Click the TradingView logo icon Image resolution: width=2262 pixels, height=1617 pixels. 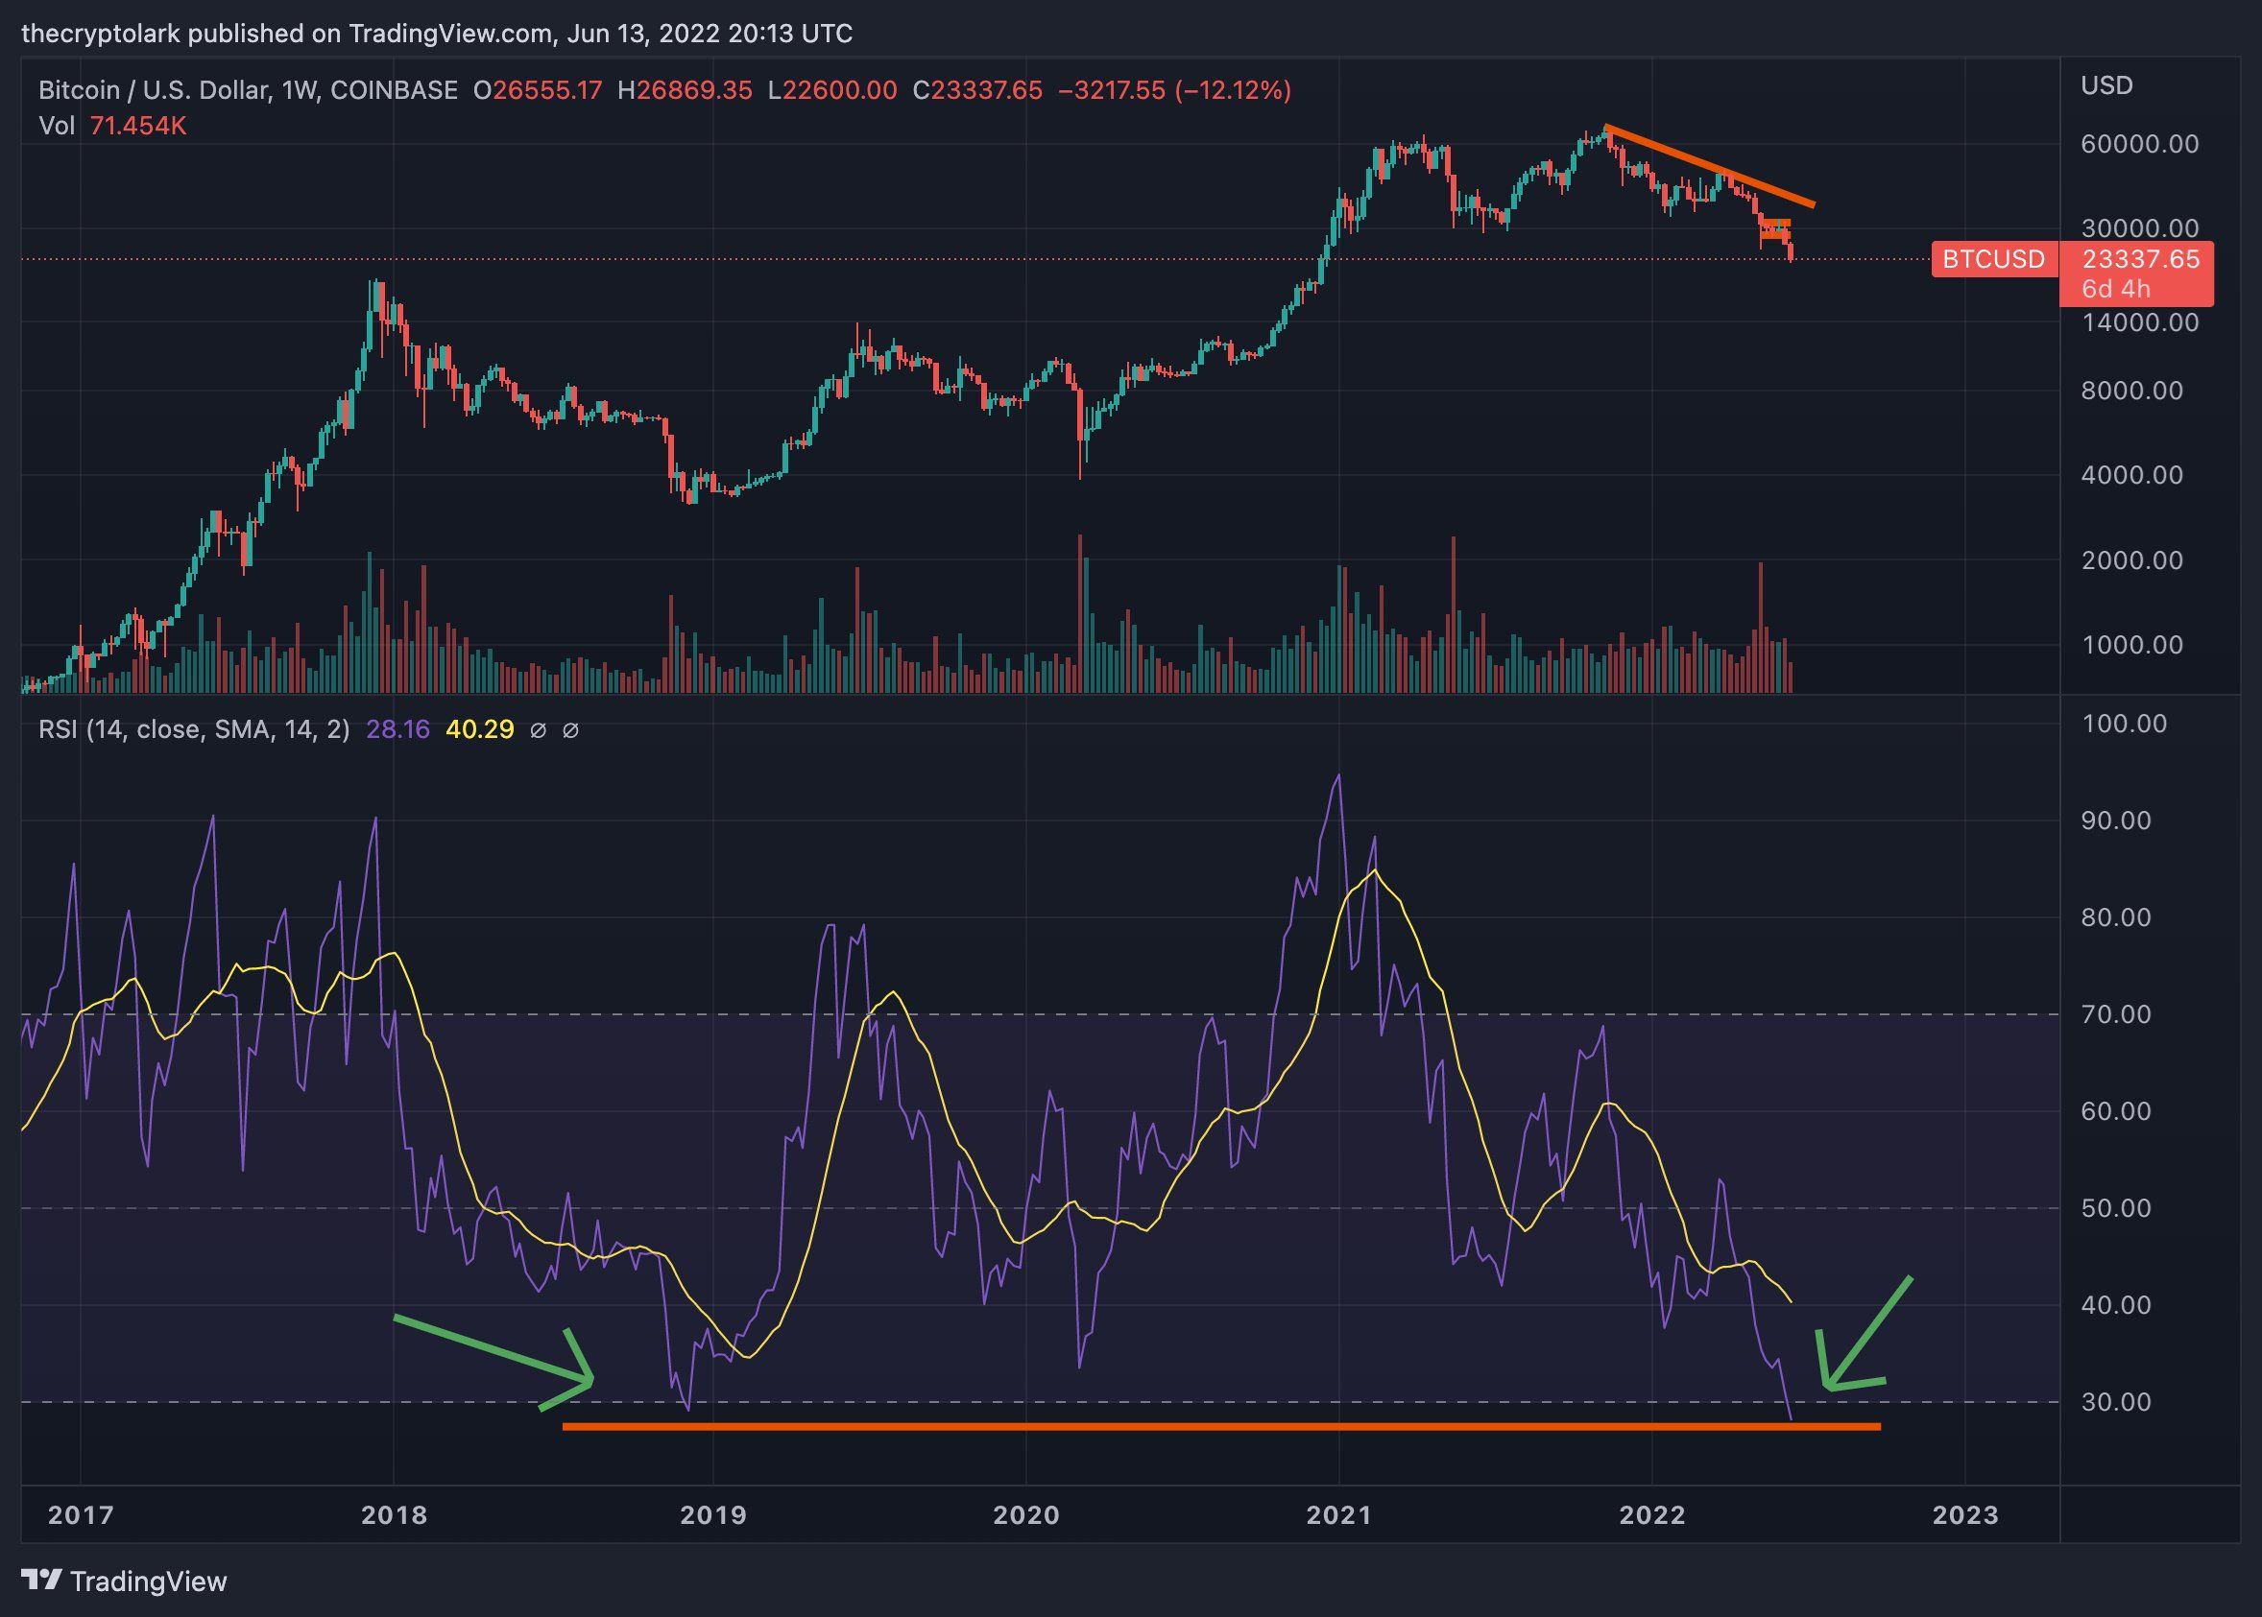42,1581
